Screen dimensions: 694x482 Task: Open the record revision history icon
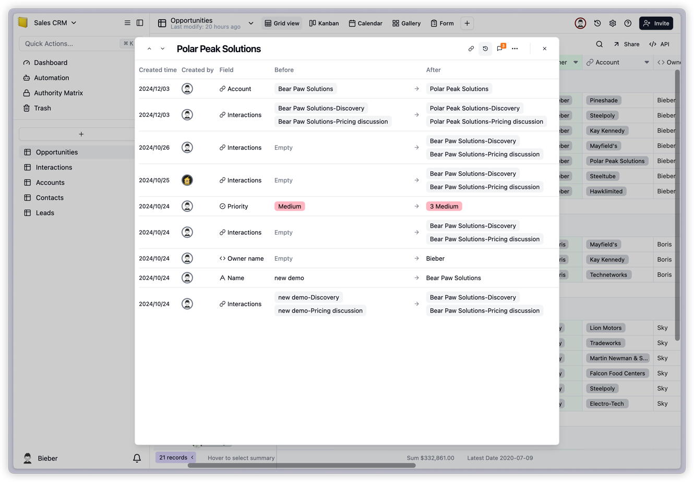tap(485, 48)
